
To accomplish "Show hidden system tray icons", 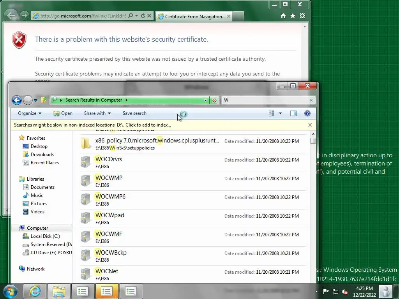I will (316, 292).
